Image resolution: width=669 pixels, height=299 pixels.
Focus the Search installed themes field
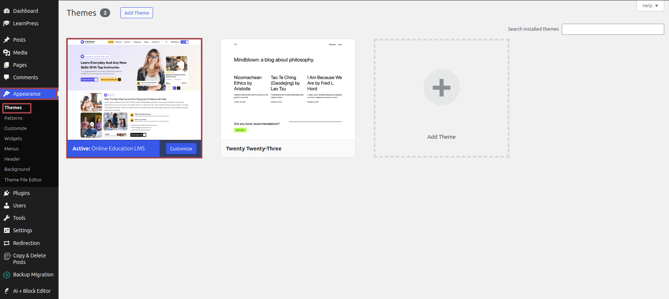tap(613, 29)
